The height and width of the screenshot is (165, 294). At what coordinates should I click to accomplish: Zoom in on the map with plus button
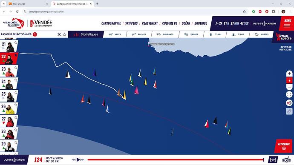click(x=289, y=74)
